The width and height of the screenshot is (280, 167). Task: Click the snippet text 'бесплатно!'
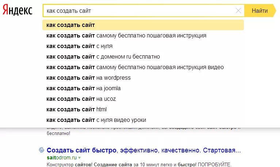click(x=58, y=134)
